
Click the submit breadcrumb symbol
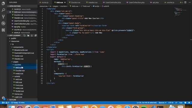105,6
